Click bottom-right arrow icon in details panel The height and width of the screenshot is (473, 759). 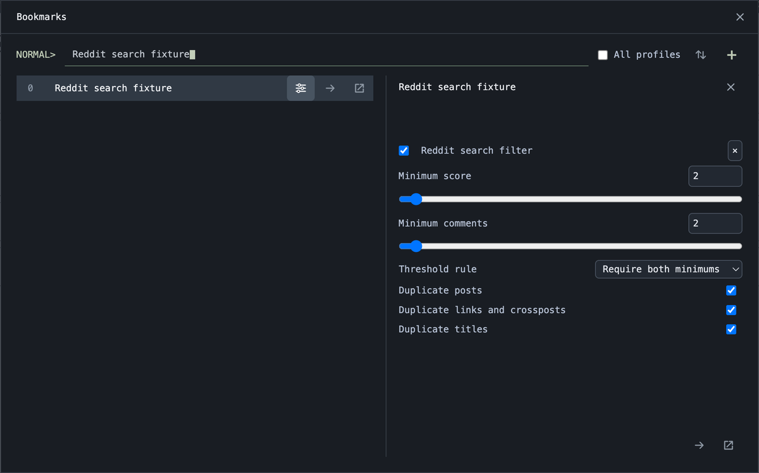point(699,445)
